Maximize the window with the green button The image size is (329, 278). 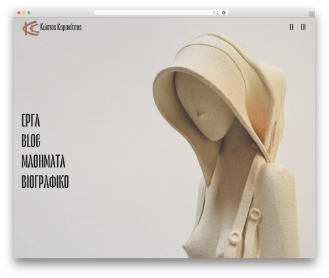coord(29,13)
